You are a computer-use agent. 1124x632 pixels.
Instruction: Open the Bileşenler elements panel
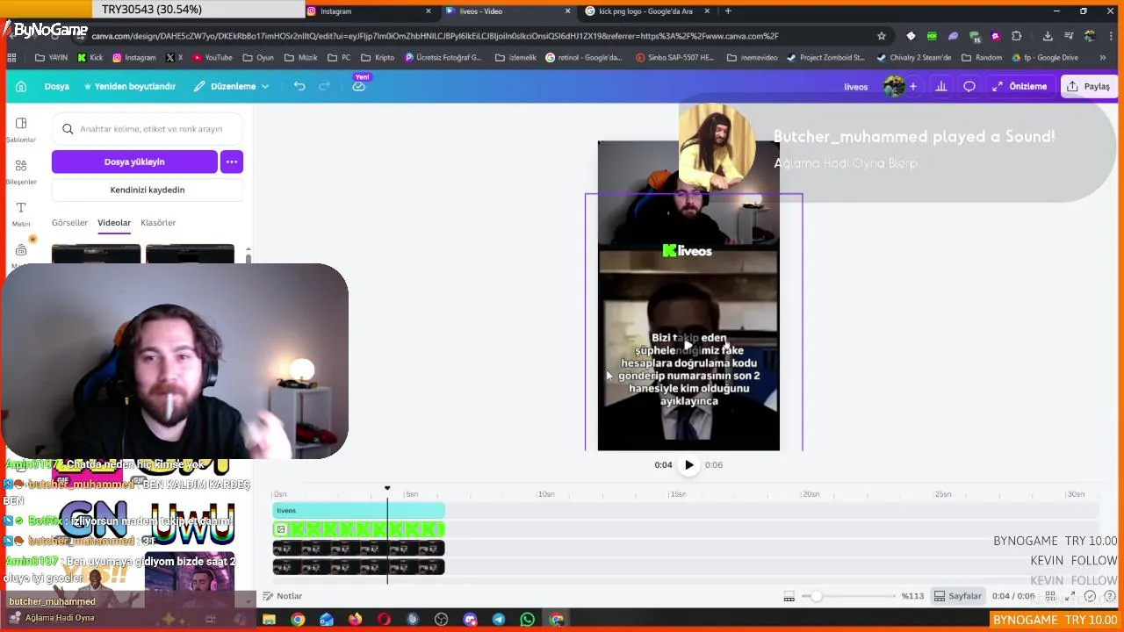(x=21, y=171)
